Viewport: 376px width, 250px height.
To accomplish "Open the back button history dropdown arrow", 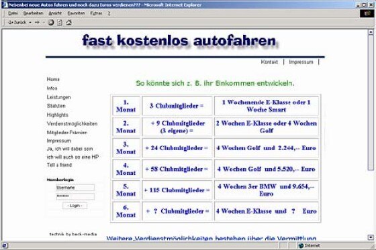I will [x=30, y=23].
